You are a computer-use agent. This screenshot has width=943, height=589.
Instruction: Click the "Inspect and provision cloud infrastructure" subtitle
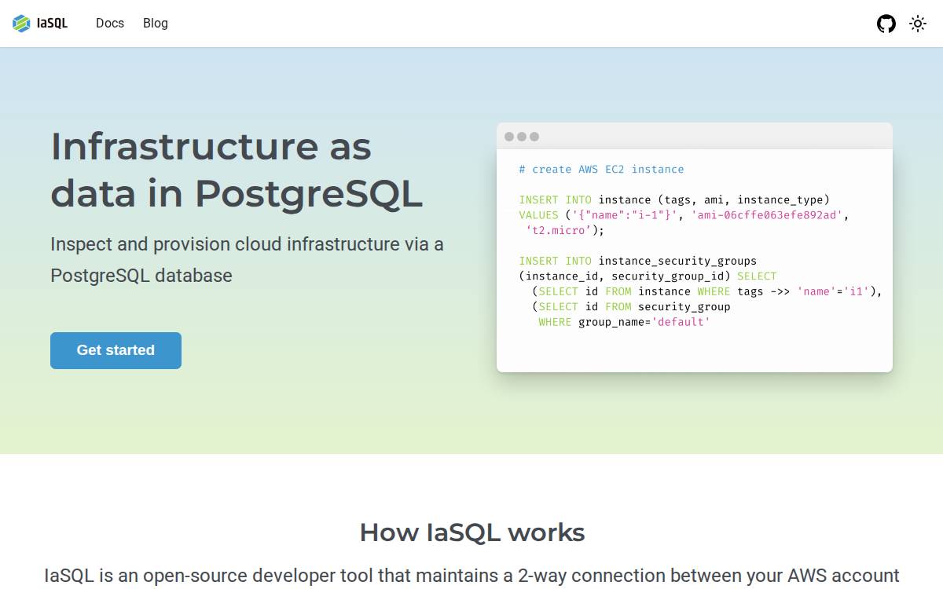pos(247,260)
